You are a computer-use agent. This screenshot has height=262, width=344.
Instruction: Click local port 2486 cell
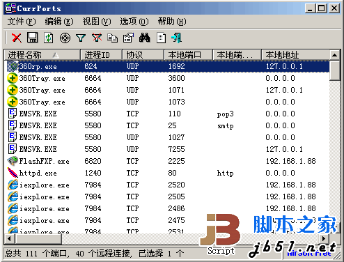coord(176,208)
